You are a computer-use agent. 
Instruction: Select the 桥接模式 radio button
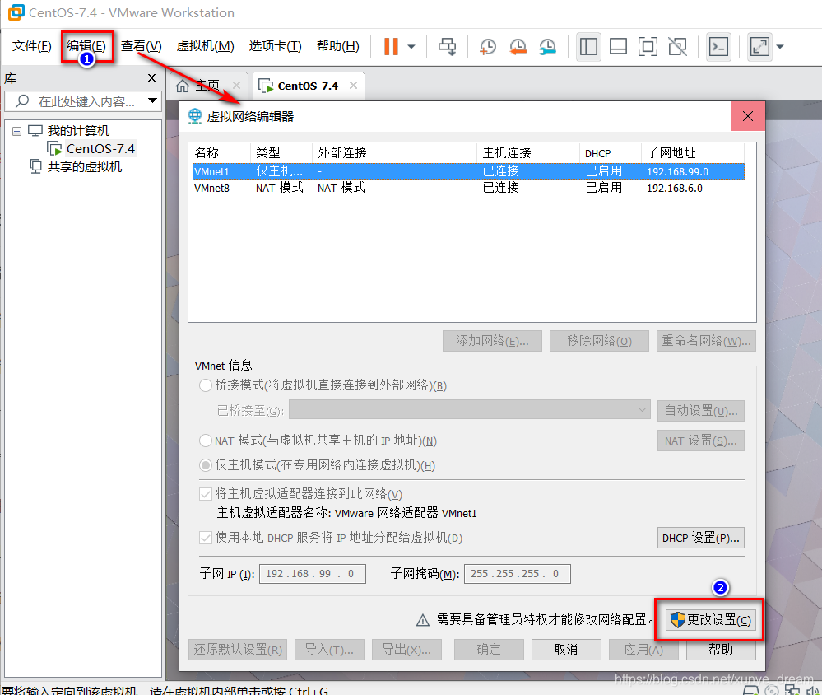206,385
